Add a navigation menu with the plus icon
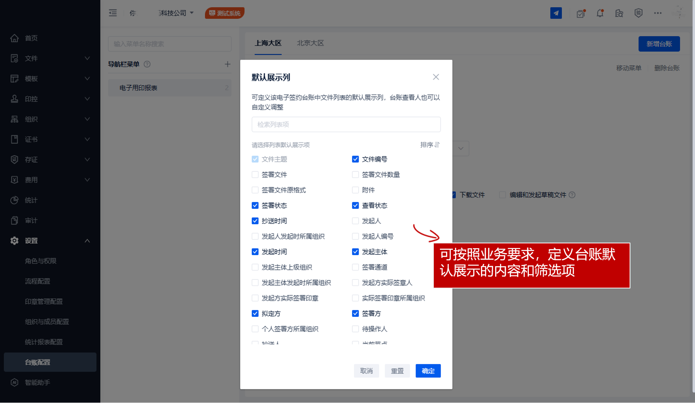The image size is (695, 403). click(227, 64)
